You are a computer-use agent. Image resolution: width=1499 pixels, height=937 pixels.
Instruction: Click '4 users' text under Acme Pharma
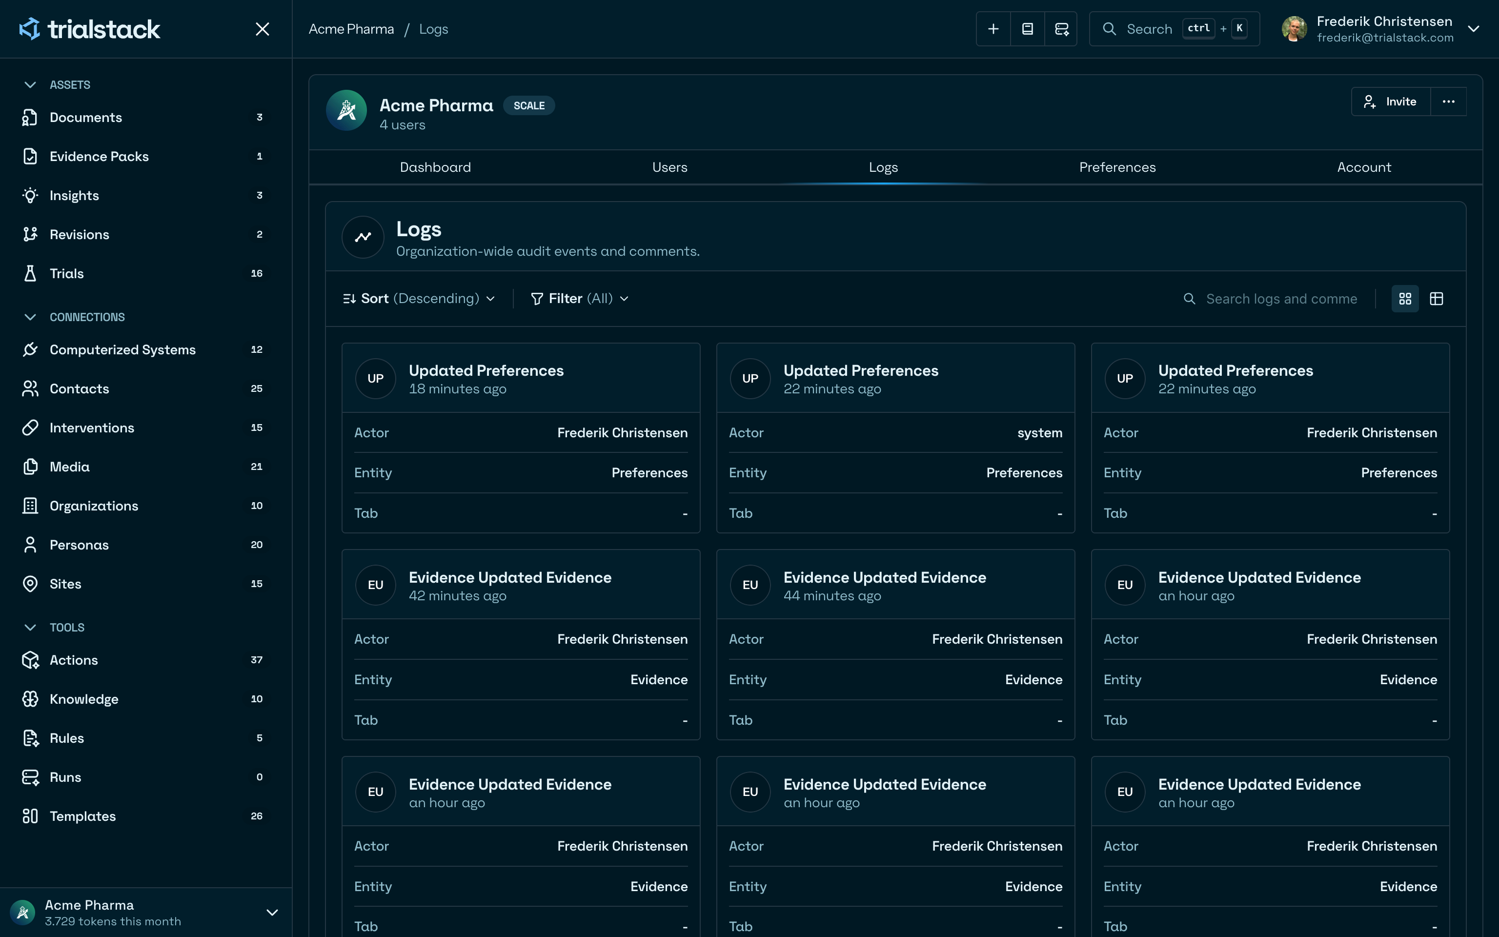403,125
